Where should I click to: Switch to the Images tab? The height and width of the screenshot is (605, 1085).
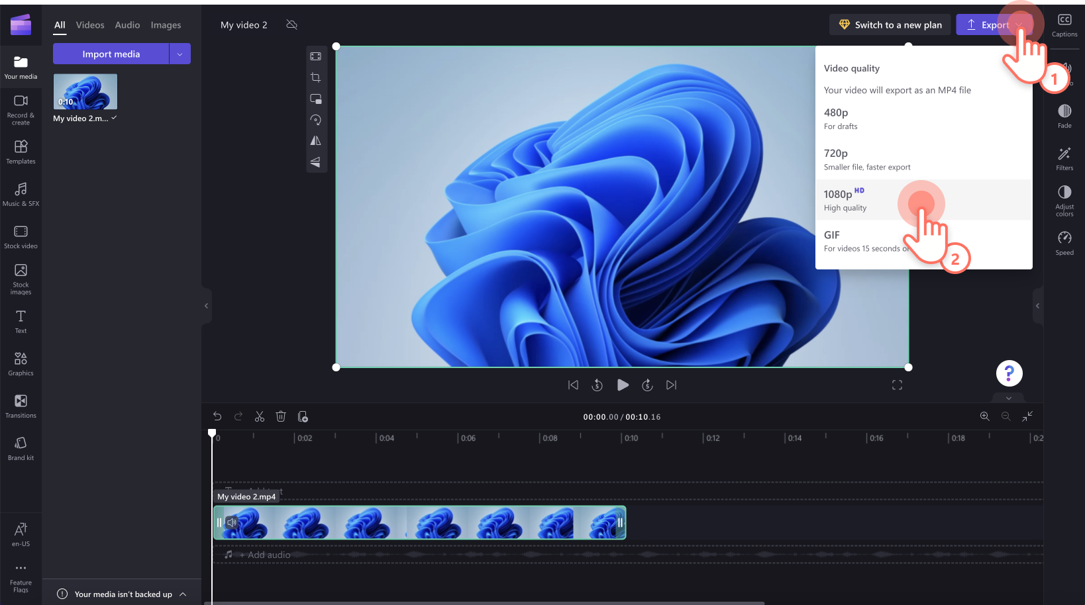166,25
